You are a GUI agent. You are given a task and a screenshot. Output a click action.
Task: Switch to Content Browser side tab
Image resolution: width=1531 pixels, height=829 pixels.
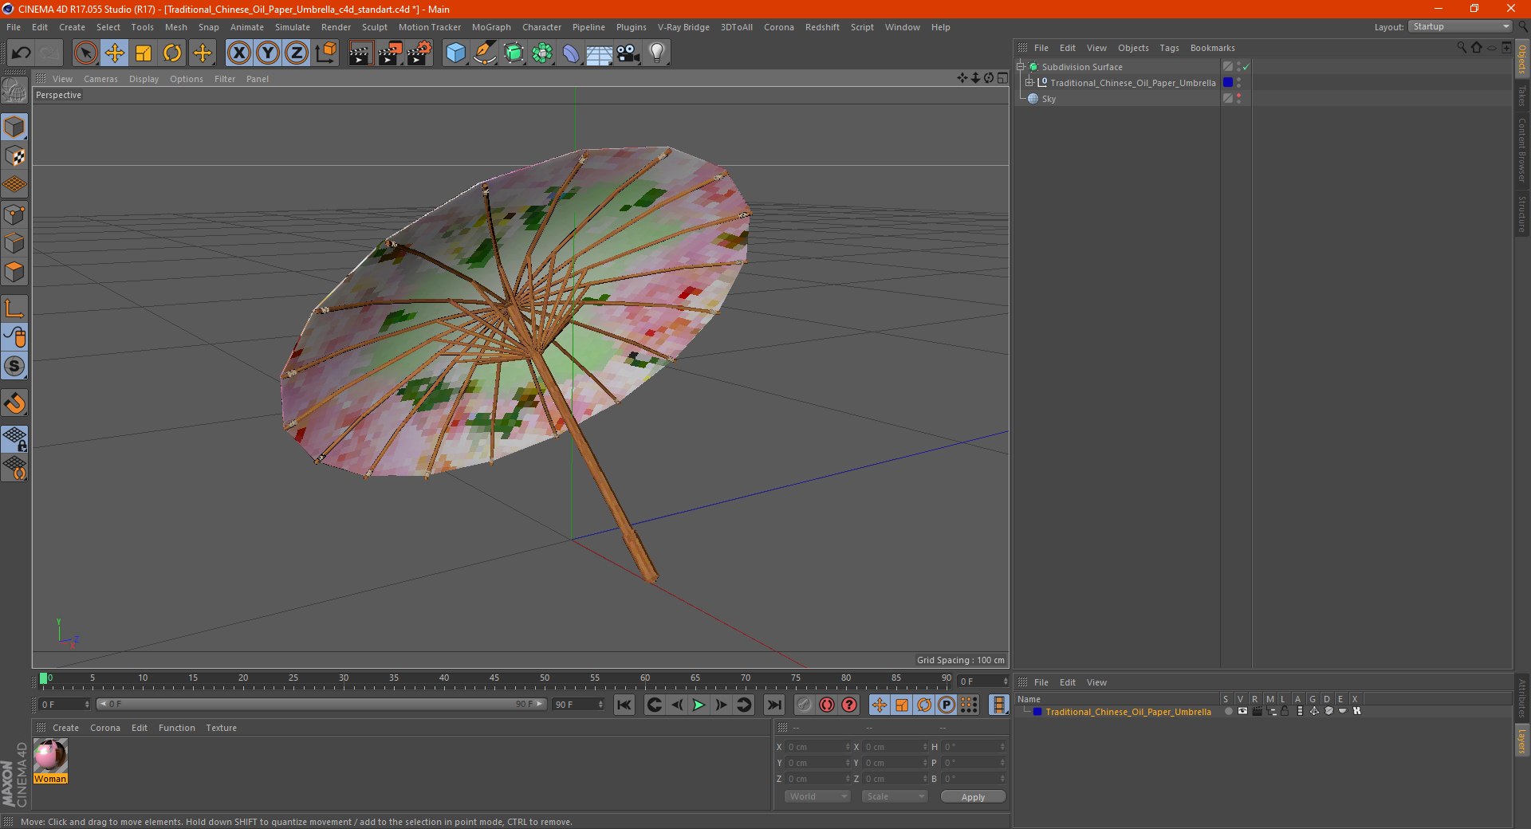click(x=1521, y=150)
